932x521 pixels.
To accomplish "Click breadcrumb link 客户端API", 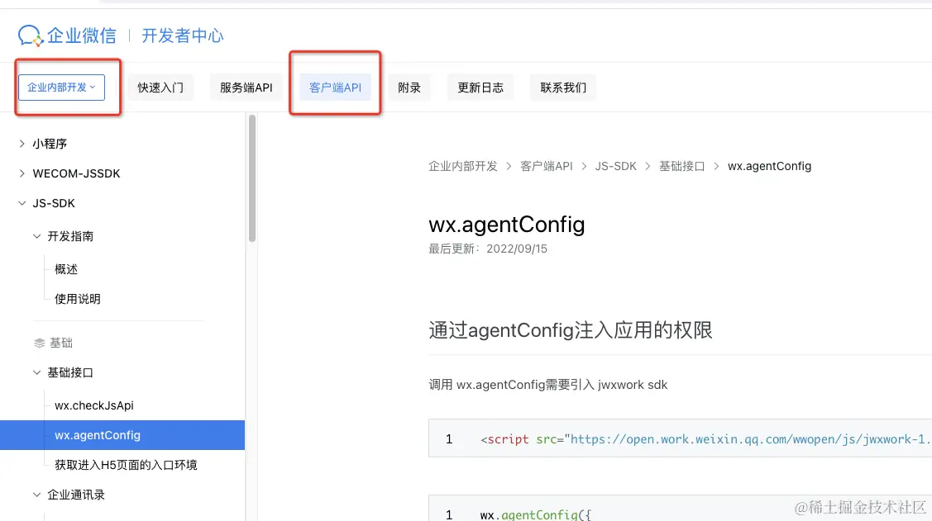I will click(547, 166).
